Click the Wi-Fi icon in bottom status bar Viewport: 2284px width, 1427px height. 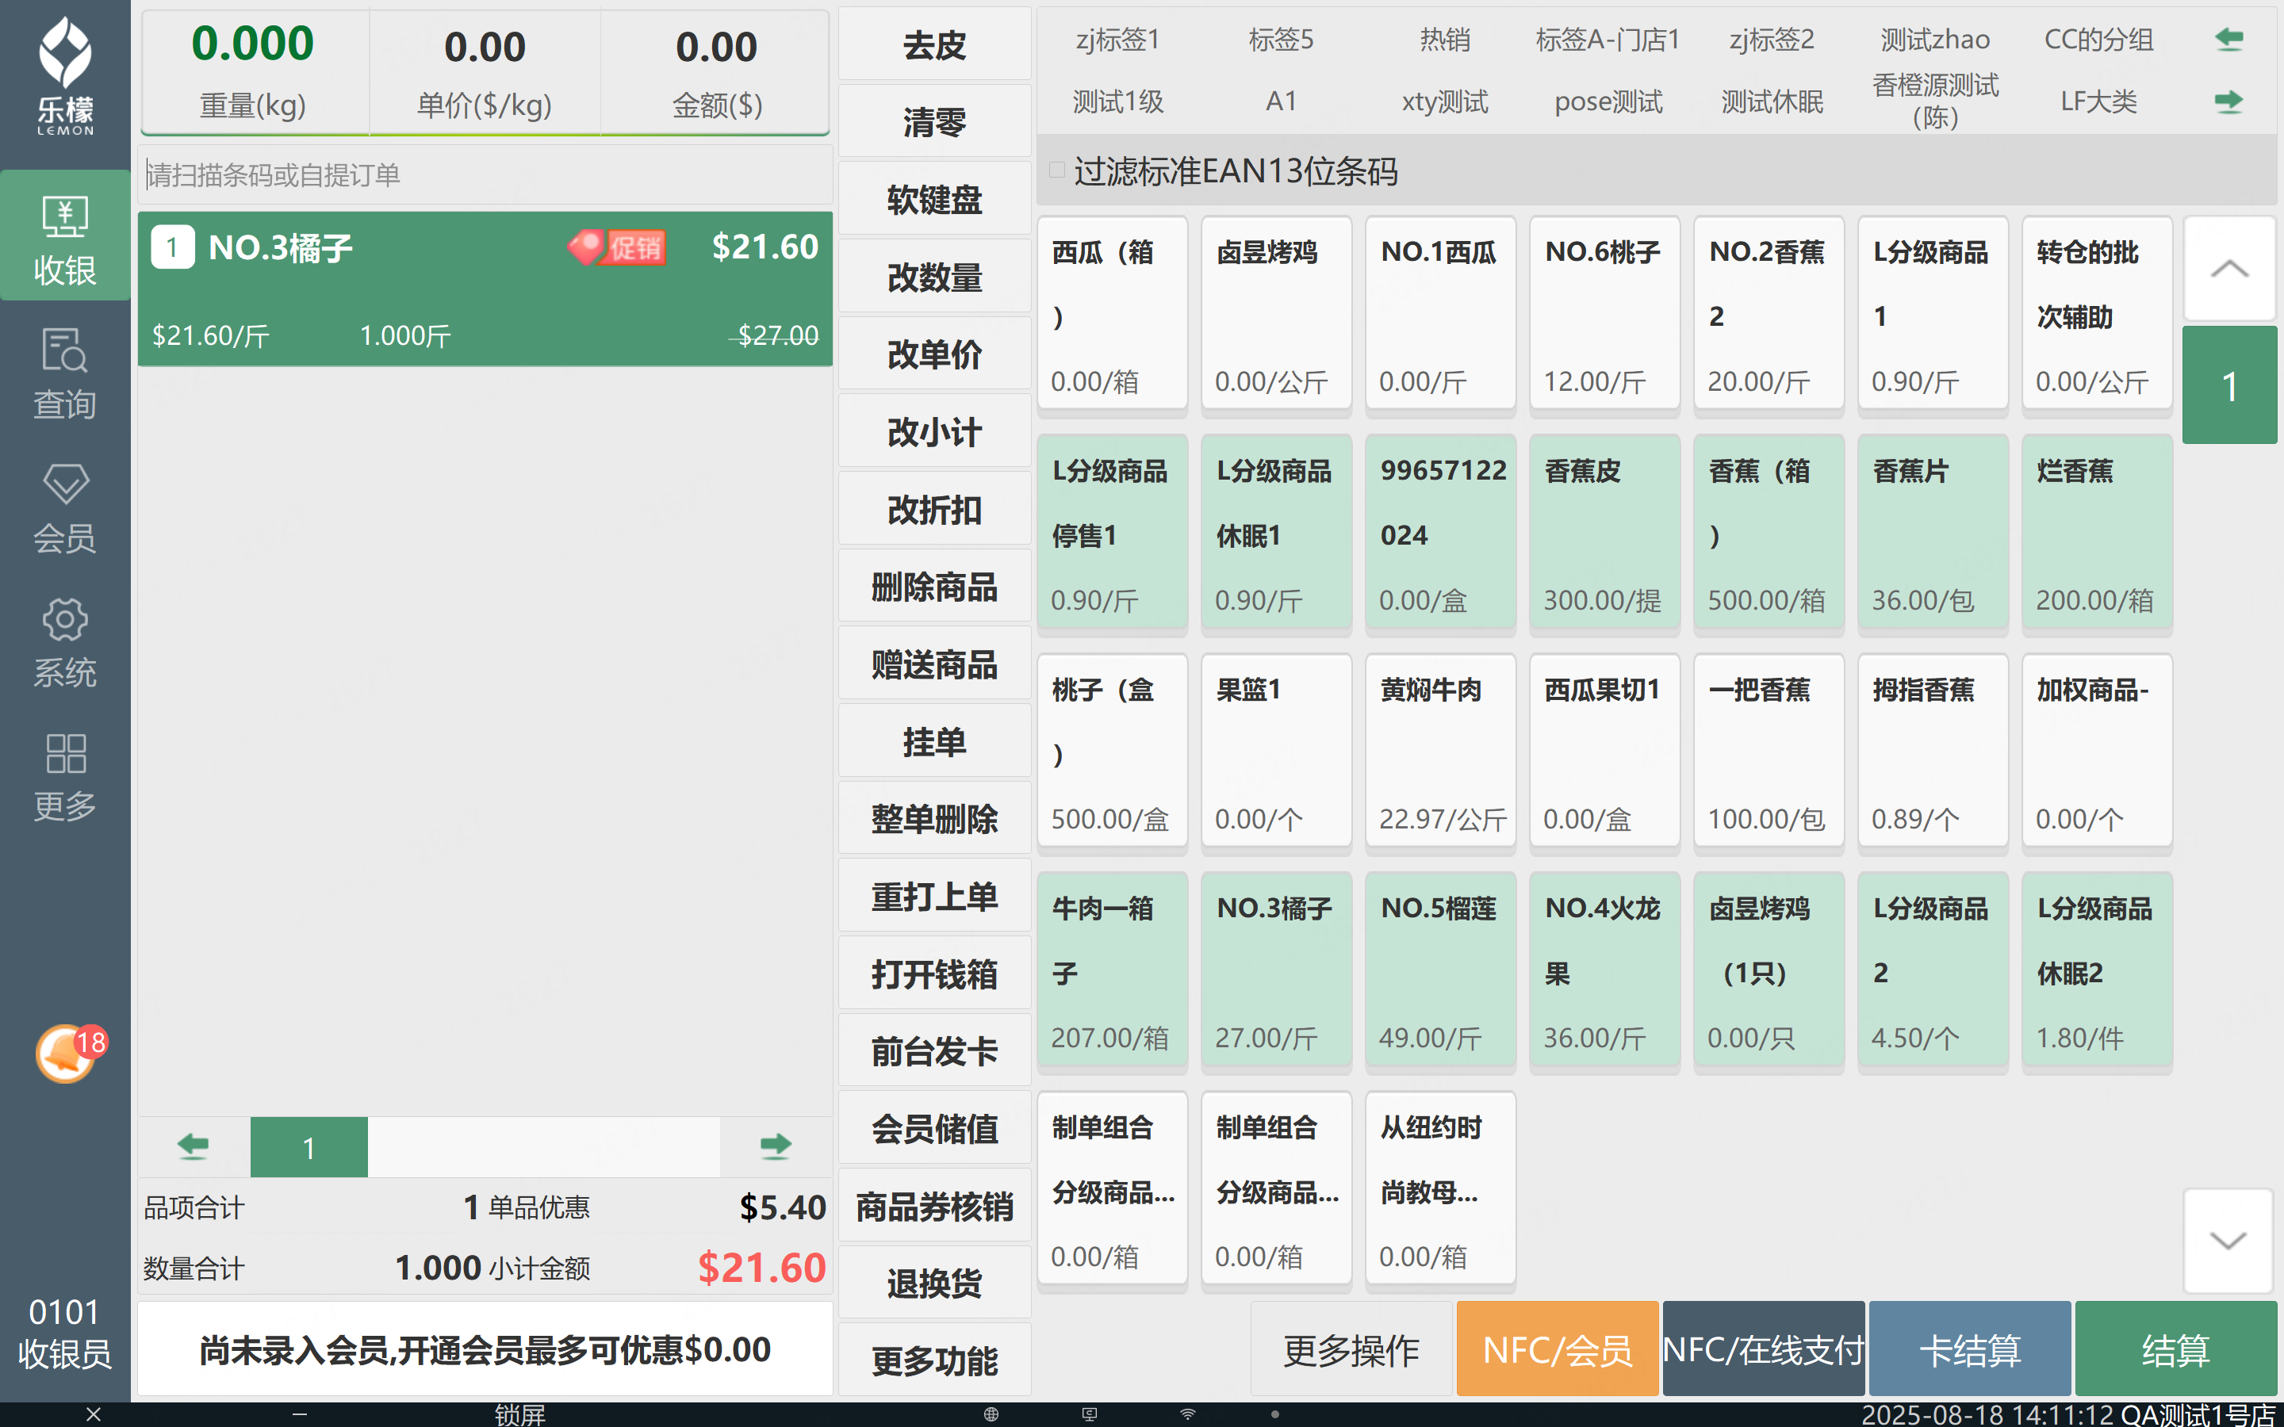[x=1187, y=1414]
